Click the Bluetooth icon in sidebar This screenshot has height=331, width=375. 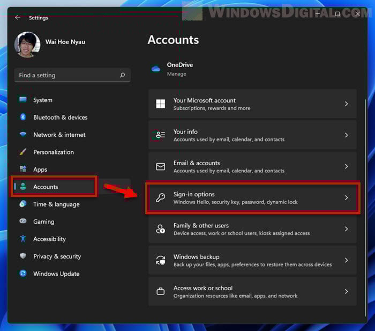pos(23,117)
